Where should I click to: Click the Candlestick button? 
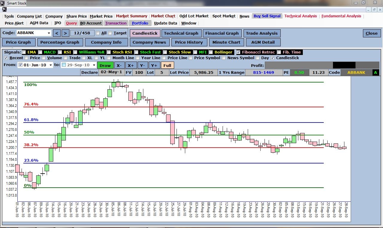pyautogui.click(x=145, y=33)
